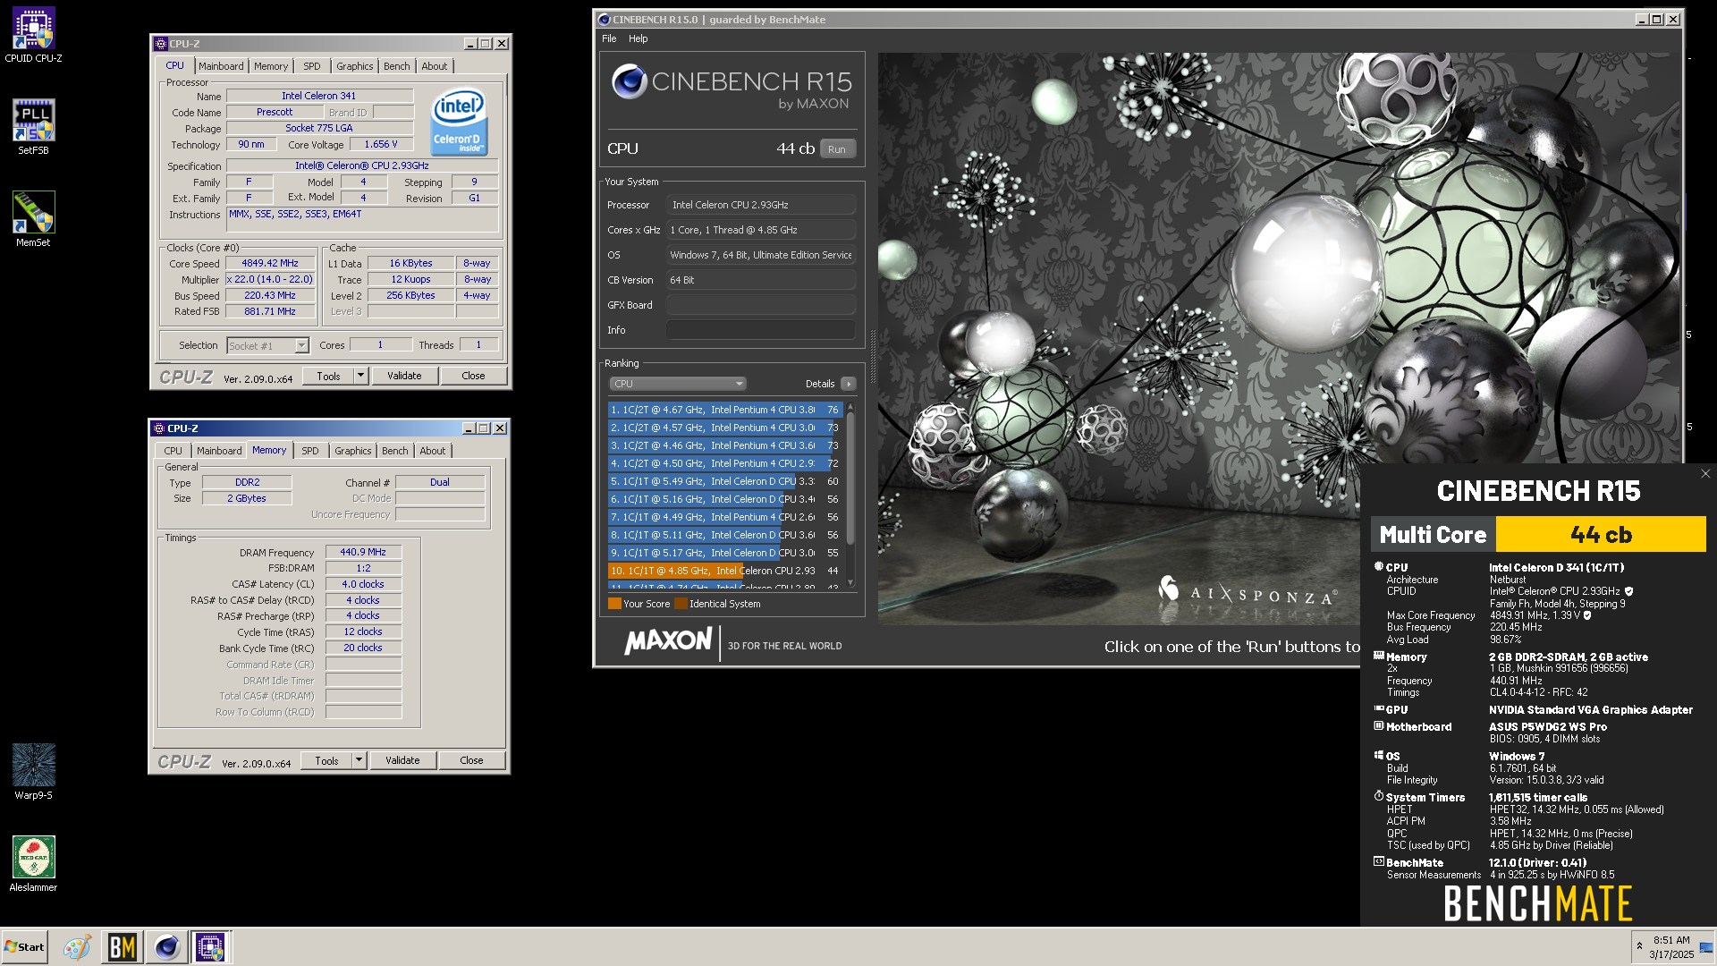Show hidden system tray icons
Image resolution: width=1717 pixels, height=966 pixels.
click(x=1639, y=946)
